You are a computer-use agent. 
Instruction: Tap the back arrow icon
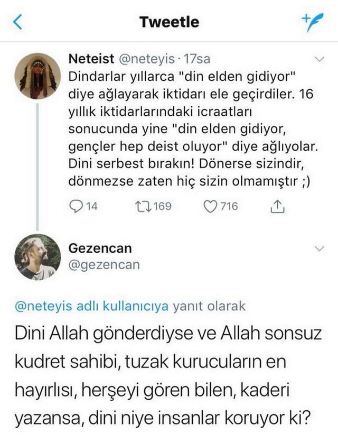[x=17, y=22]
